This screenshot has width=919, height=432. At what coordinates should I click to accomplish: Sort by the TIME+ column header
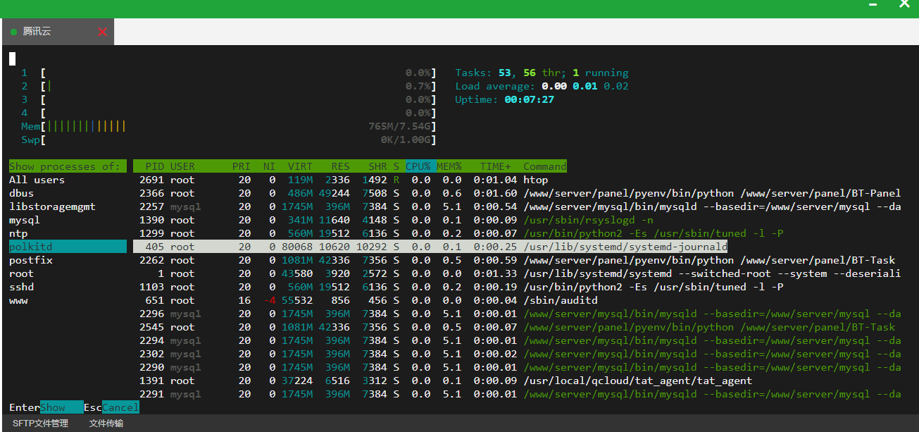pyautogui.click(x=496, y=167)
